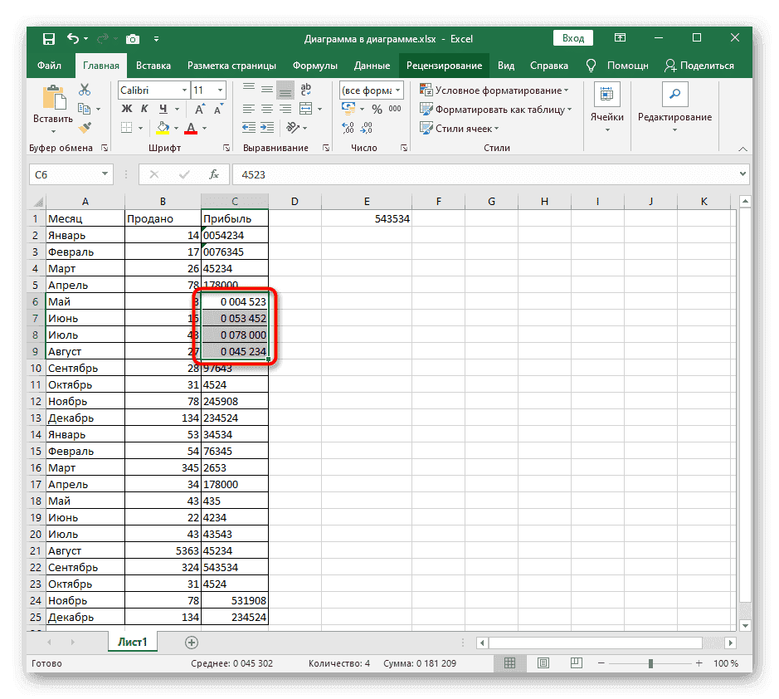Click the Вход sign-in button
779x699 pixels.
coord(572,38)
